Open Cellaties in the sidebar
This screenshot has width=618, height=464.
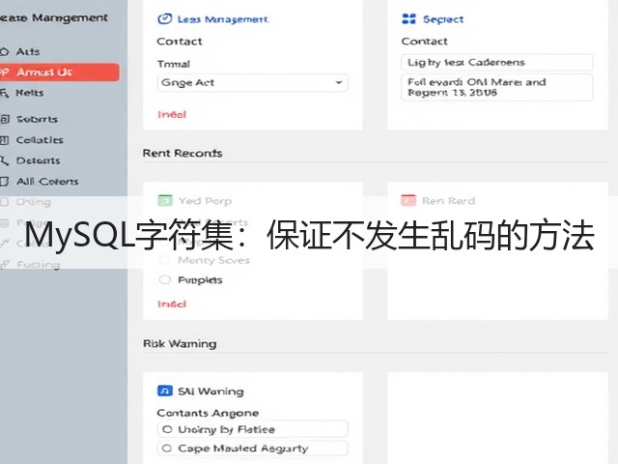point(40,140)
